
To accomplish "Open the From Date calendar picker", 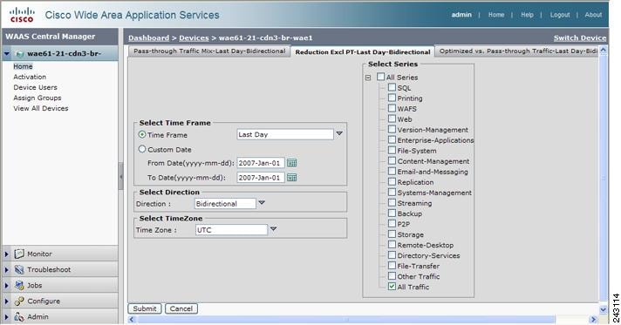I will point(291,163).
